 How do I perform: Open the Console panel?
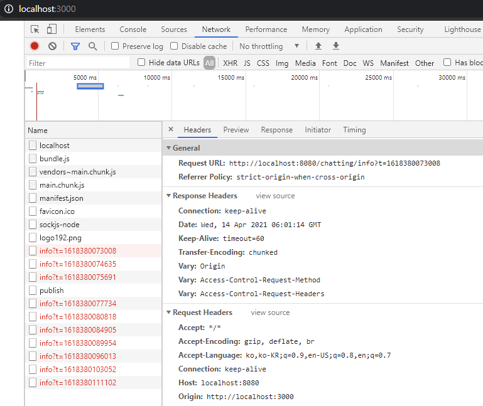click(x=133, y=29)
